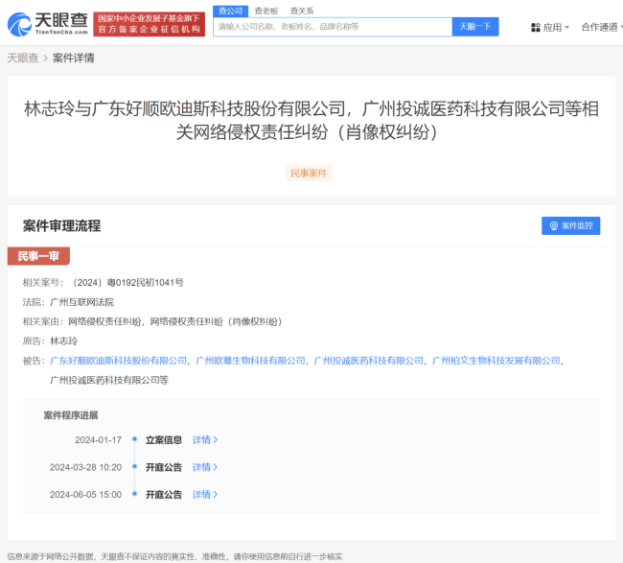Viewport: 623px width, 563px height.
Task: Click the 民事案件 tag
Action: 310,174
